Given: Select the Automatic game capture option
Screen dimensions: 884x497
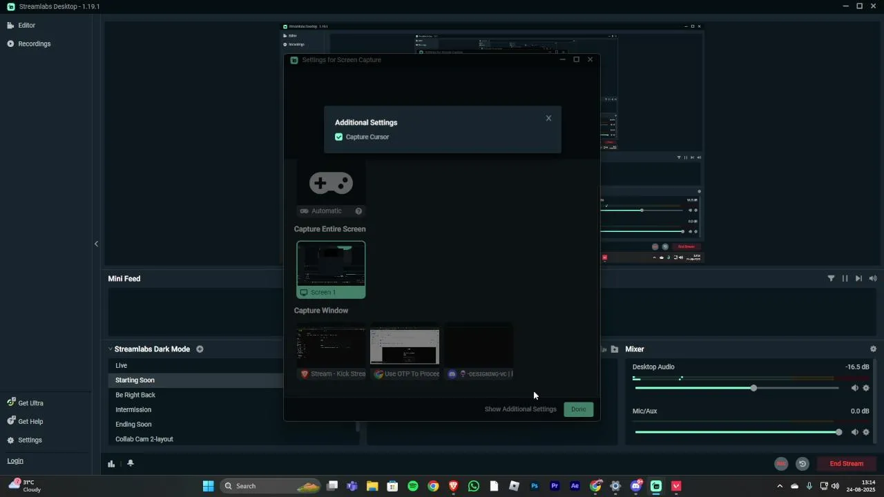Looking at the screenshot, I should 331,188.
